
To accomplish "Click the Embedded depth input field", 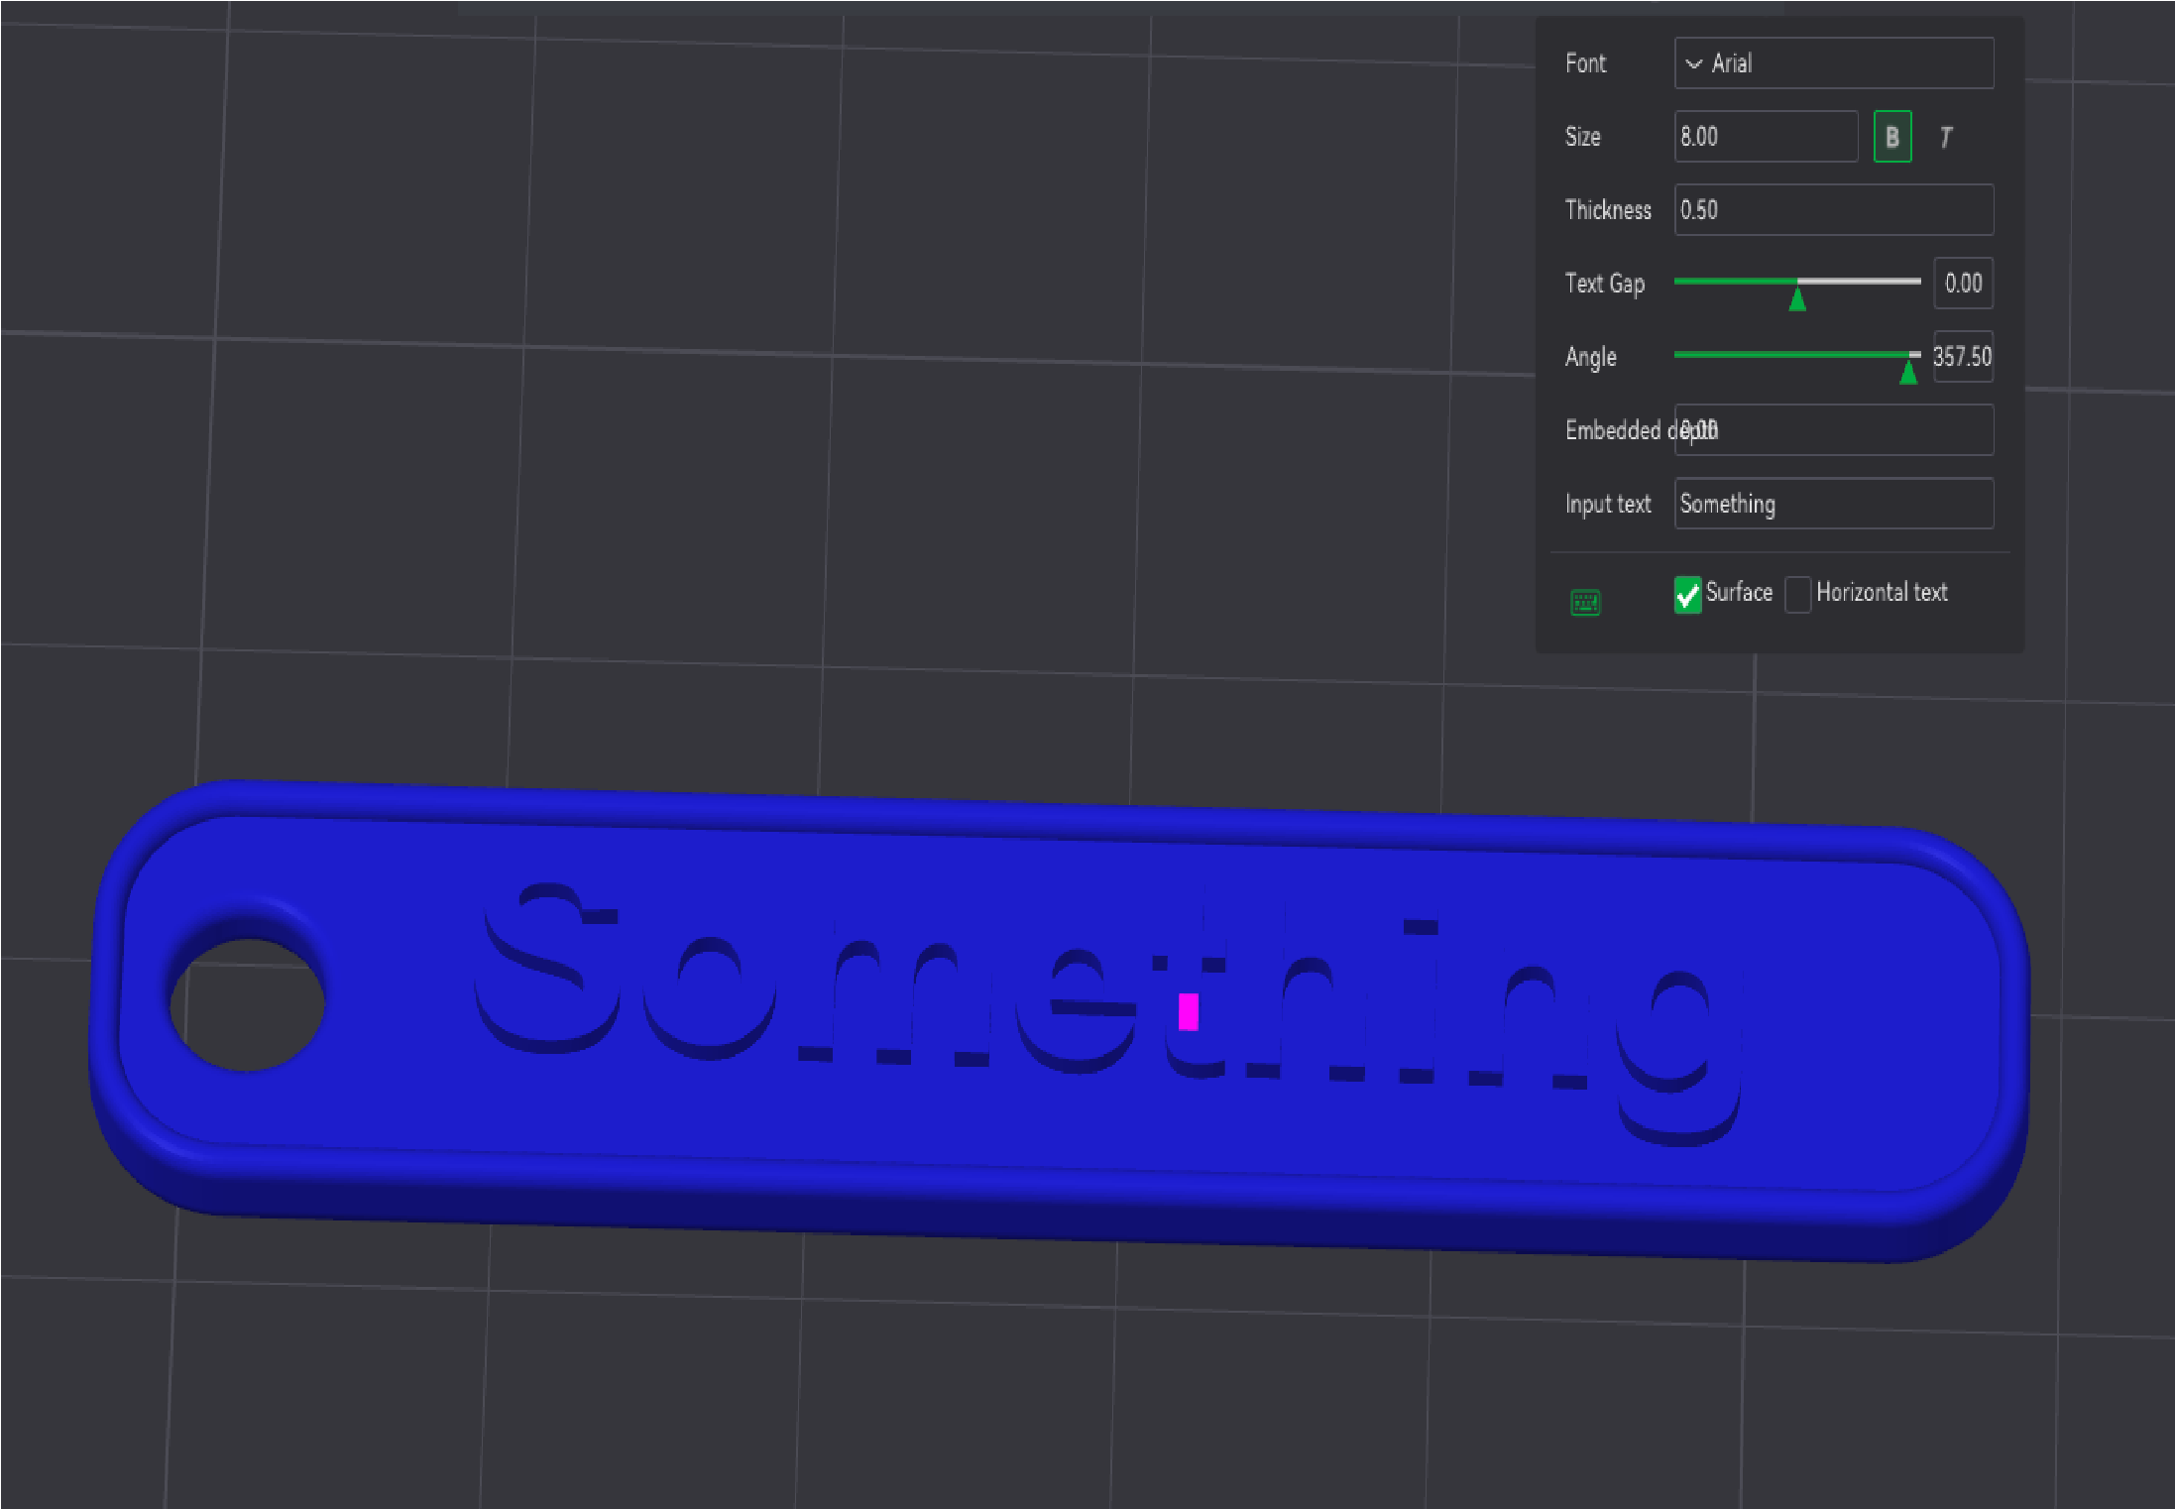I will (x=1834, y=430).
